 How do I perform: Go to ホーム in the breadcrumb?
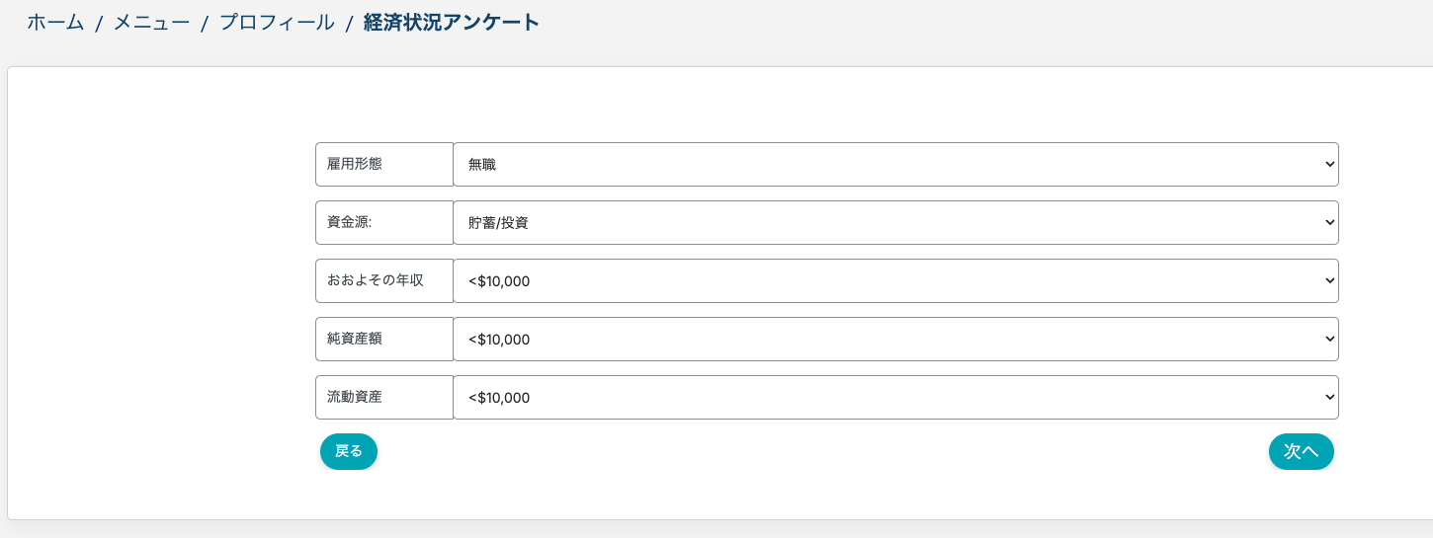pos(55,23)
